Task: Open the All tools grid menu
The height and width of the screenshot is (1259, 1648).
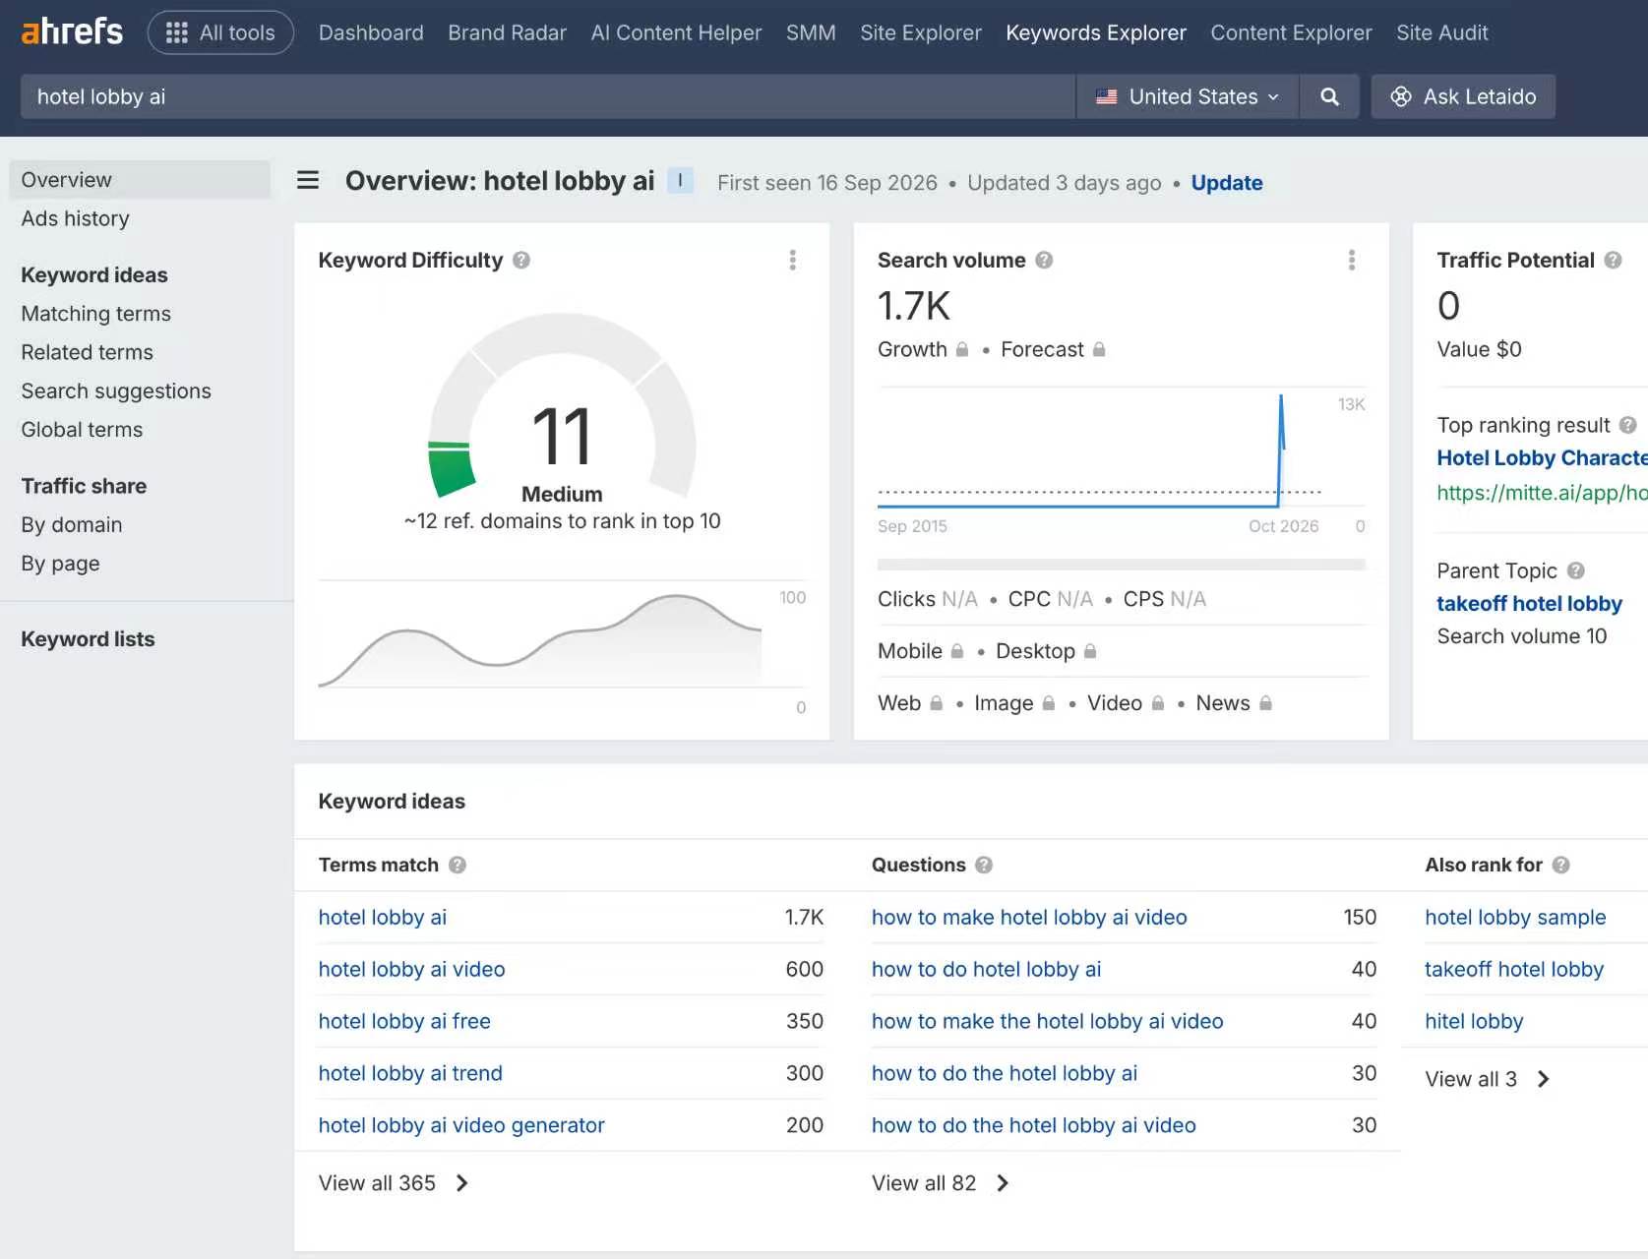Action: 220,32
